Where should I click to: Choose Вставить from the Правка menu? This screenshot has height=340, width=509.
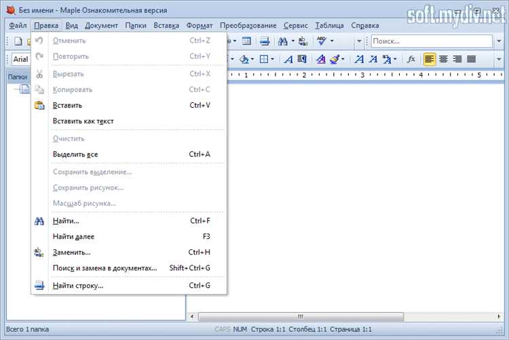click(67, 105)
